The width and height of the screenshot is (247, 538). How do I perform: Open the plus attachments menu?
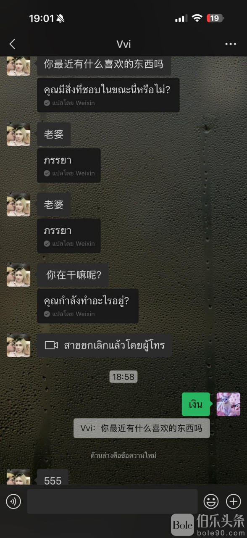coord(234,501)
